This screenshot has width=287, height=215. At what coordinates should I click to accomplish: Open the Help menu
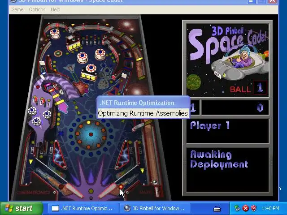[x=56, y=9]
